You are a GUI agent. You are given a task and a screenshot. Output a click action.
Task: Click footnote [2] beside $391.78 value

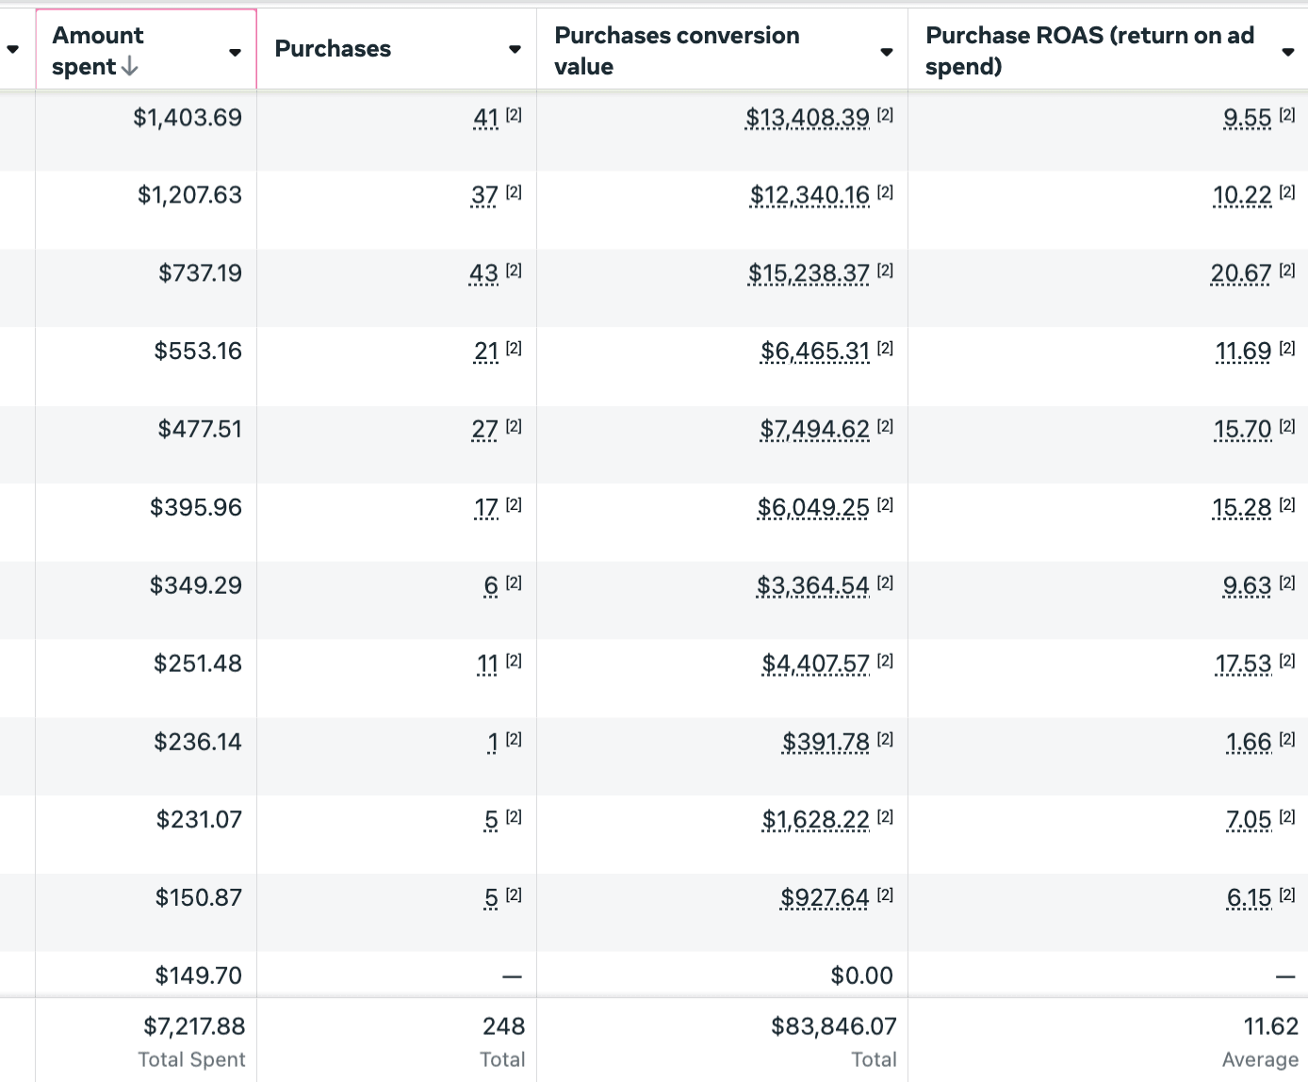[885, 739]
